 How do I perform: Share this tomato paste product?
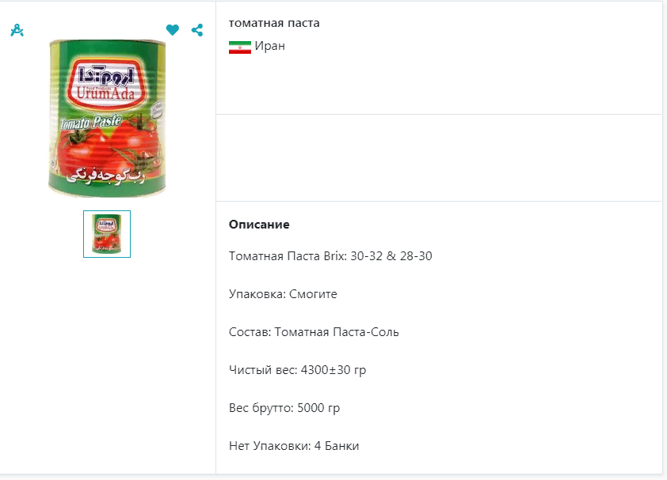point(197,30)
